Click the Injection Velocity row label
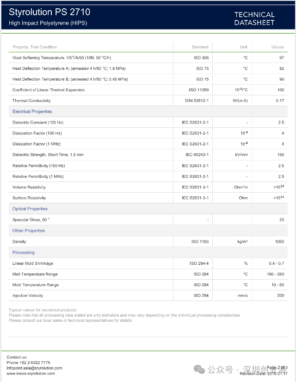Image resolution: width=296 pixels, height=382 pixels. tap(28, 295)
